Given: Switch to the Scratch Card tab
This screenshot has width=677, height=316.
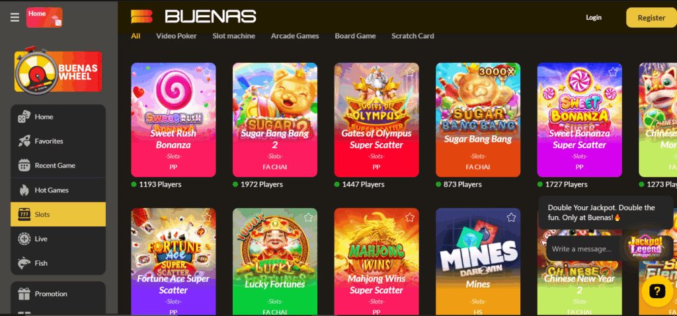Looking at the screenshot, I should point(413,36).
